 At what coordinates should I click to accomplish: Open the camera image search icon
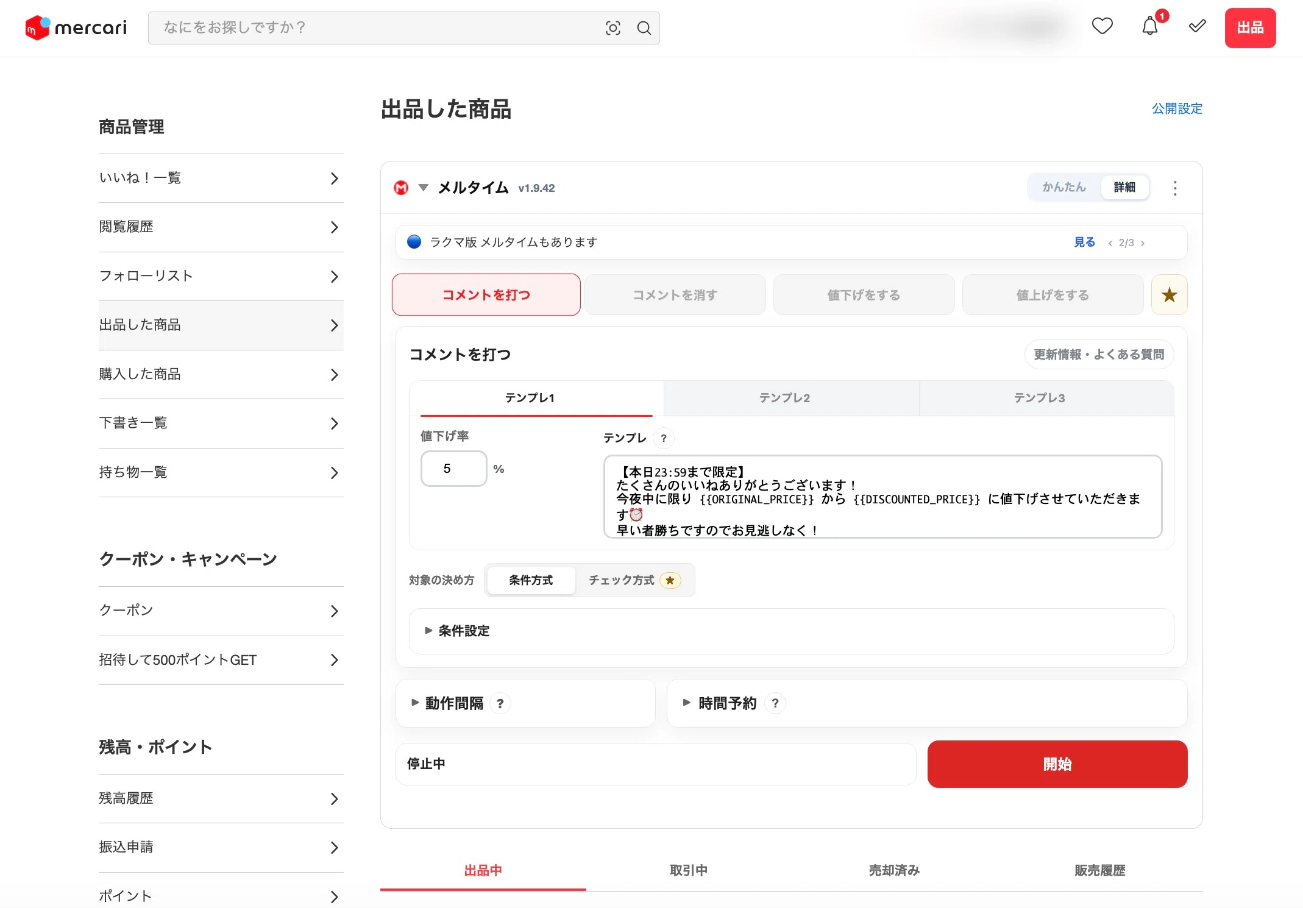point(613,28)
